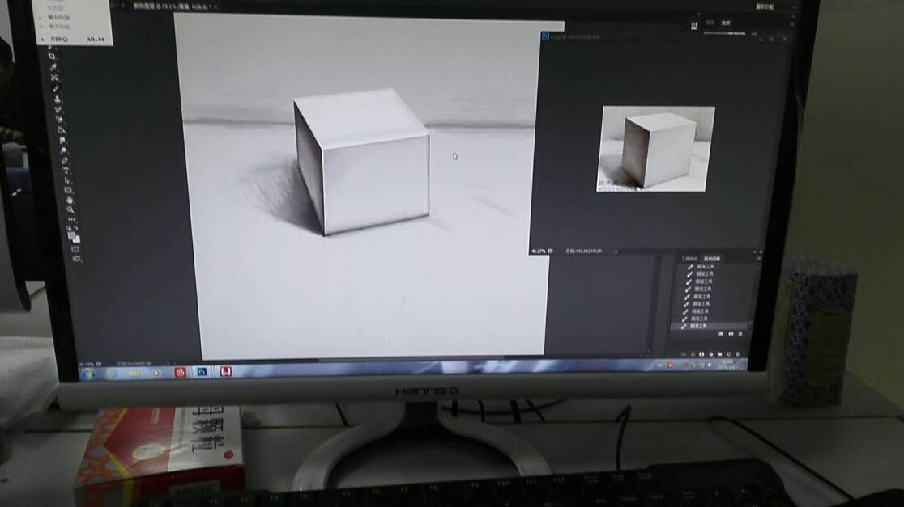
Task: Switch to the History (历史记录) panel tab
Action: click(712, 259)
